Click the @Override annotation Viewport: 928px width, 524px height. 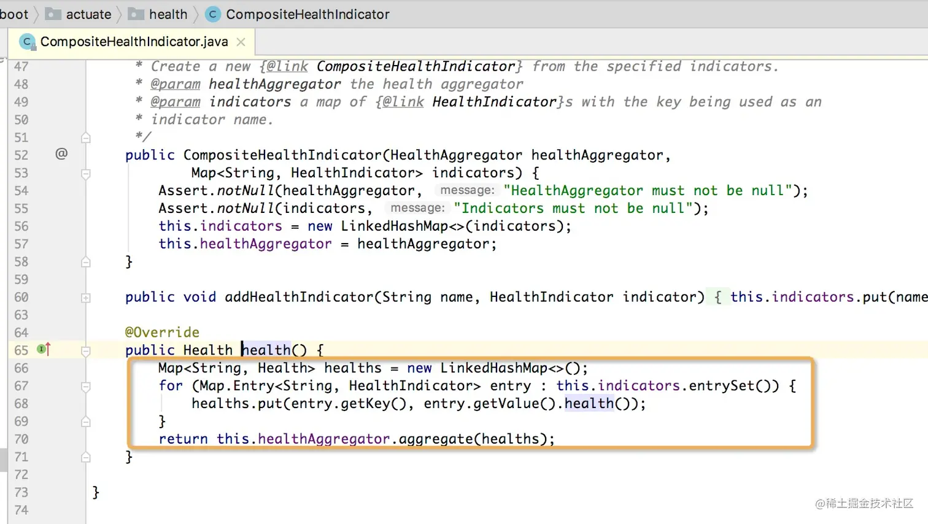[162, 333]
